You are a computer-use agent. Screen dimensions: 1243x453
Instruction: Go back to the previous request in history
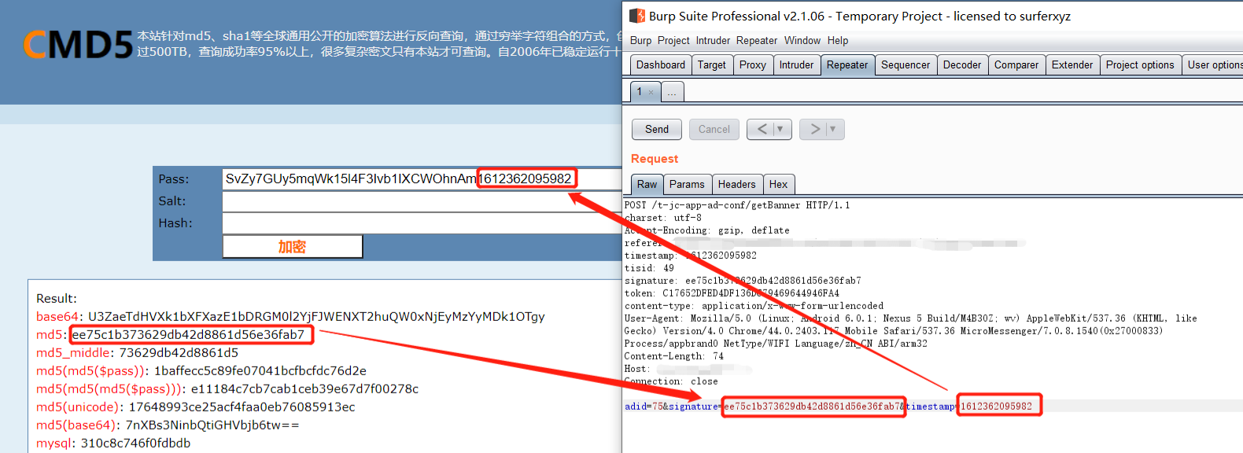pos(761,129)
